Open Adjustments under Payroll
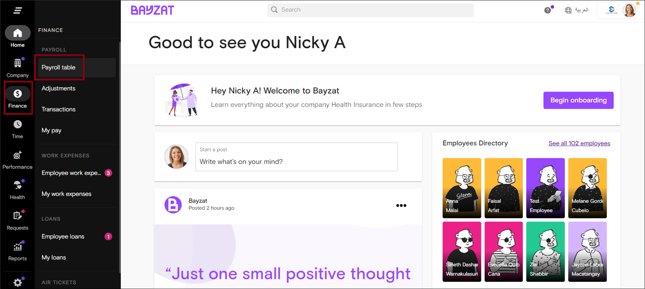The width and height of the screenshot is (645, 289). pos(58,88)
